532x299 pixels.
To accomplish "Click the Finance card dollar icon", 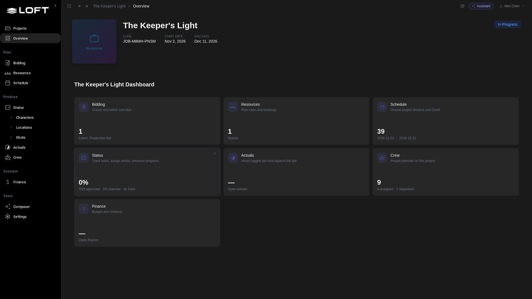I will pyautogui.click(x=84, y=208).
